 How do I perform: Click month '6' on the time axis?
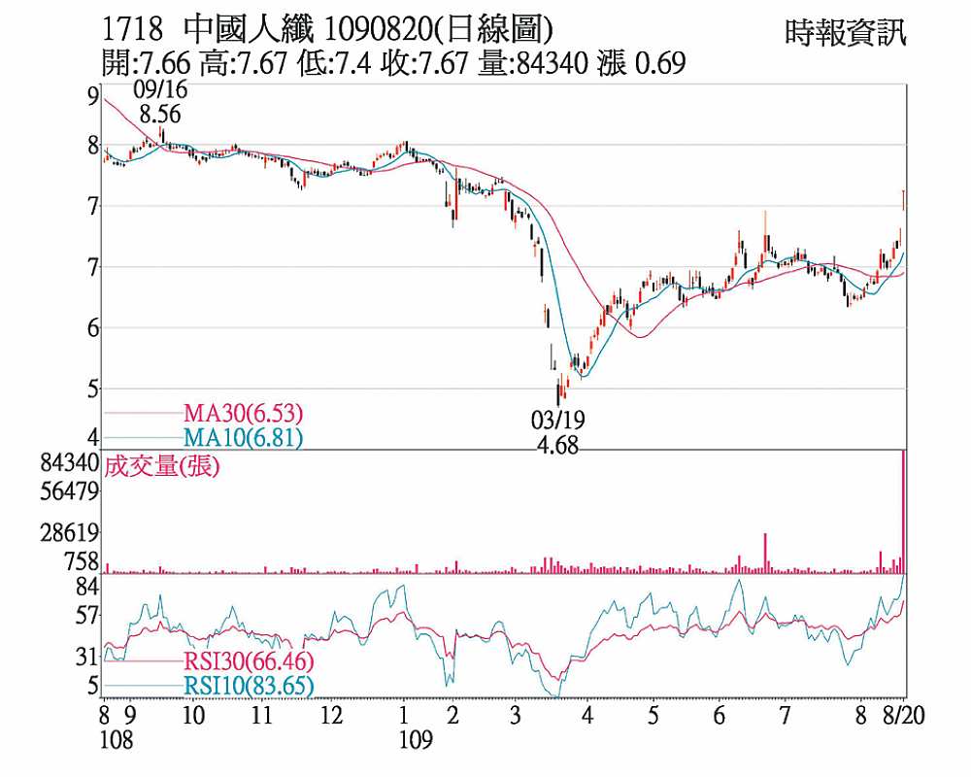[719, 715]
